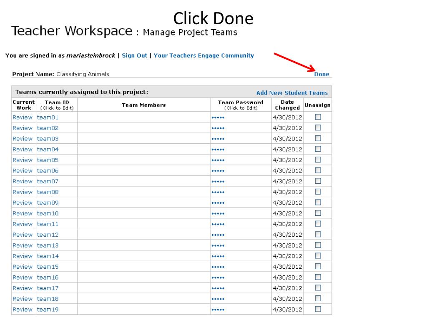The width and height of the screenshot is (427, 320).
Task: Edit the team05 Team ID
Action: click(x=48, y=160)
